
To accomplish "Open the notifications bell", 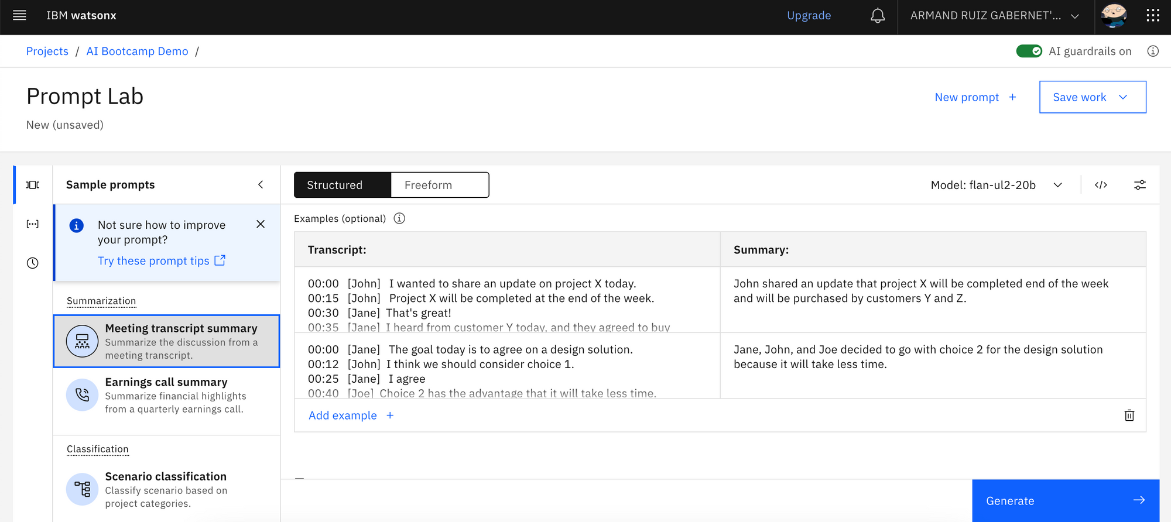I will [877, 16].
